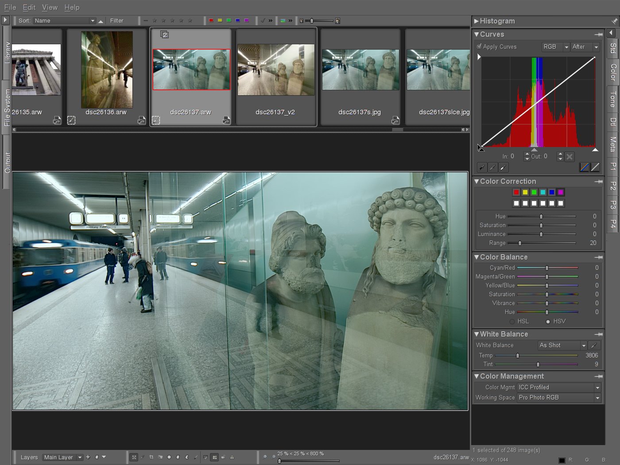
Task: Click the reset curve to linear icon
Action: (595, 167)
